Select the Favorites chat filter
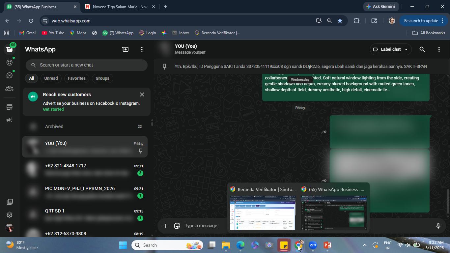450x253 pixels. [x=76, y=78]
